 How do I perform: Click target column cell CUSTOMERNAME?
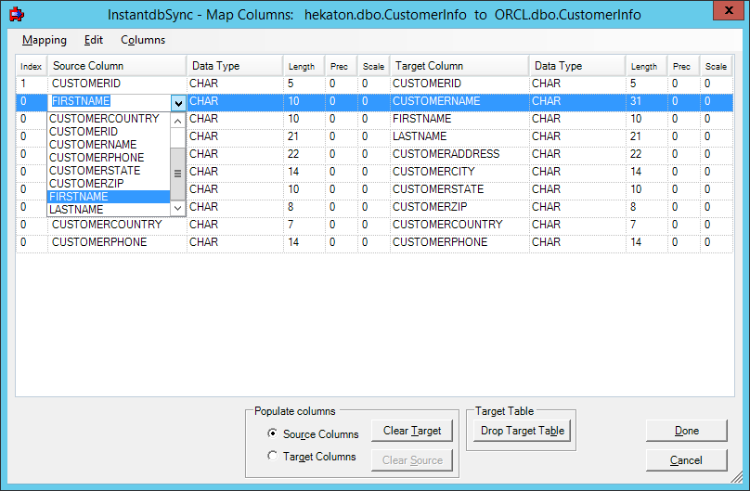[459, 101]
